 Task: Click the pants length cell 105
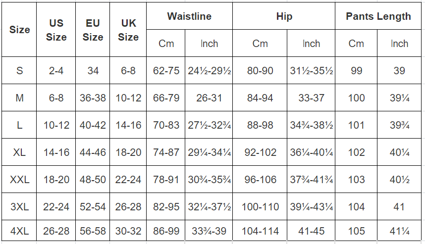[x=356, y=231]
